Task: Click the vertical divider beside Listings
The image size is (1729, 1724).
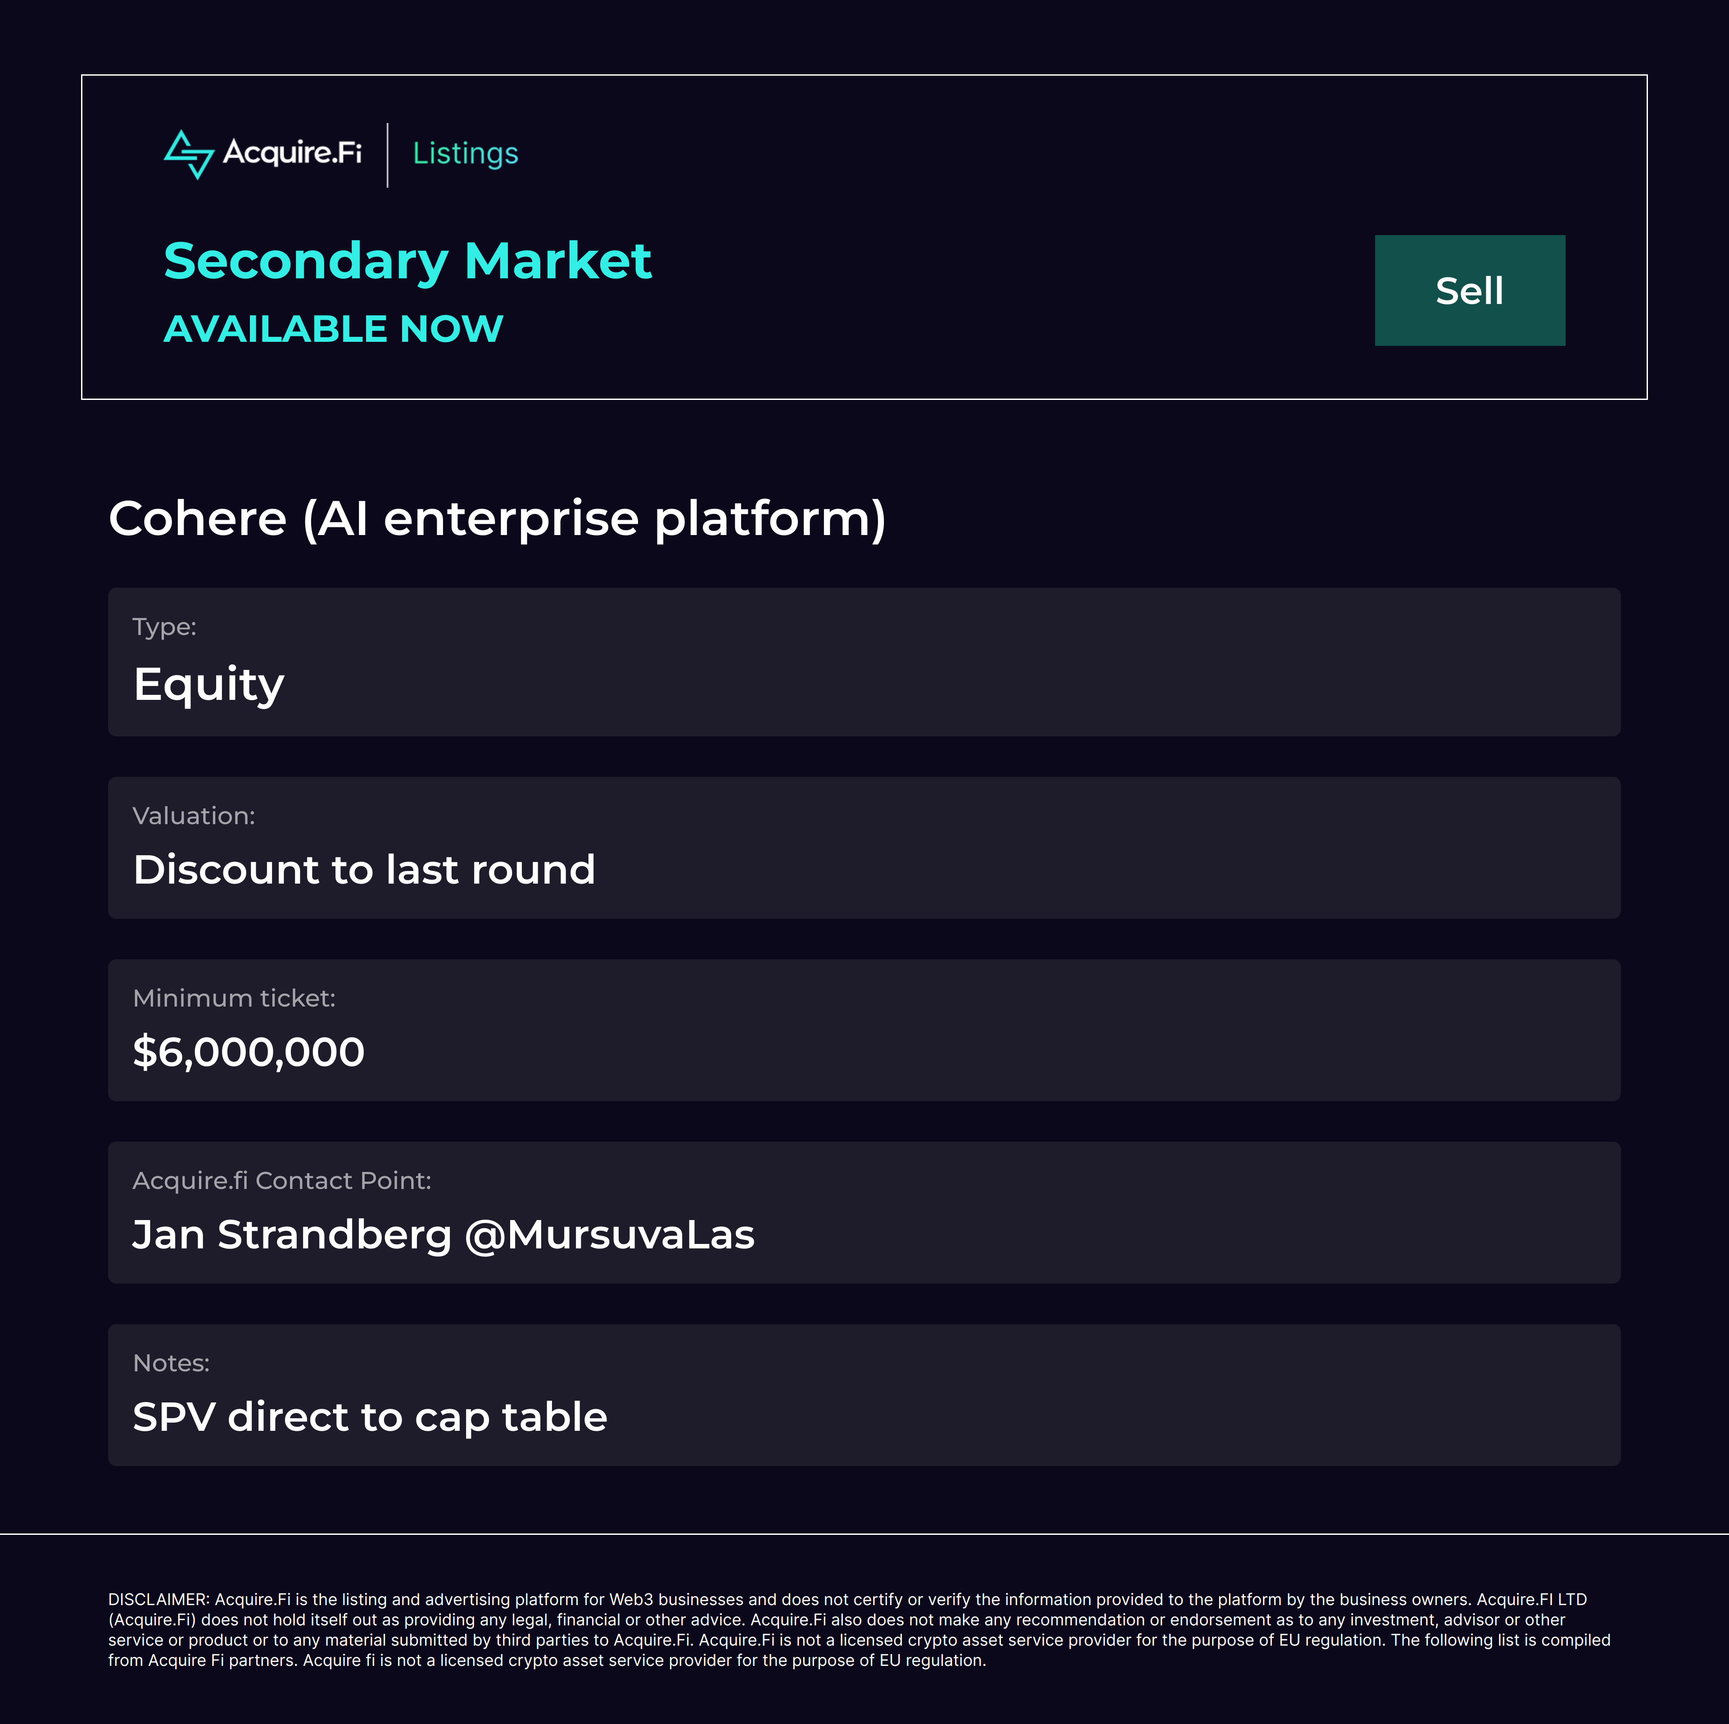Action: click(388, 155)
